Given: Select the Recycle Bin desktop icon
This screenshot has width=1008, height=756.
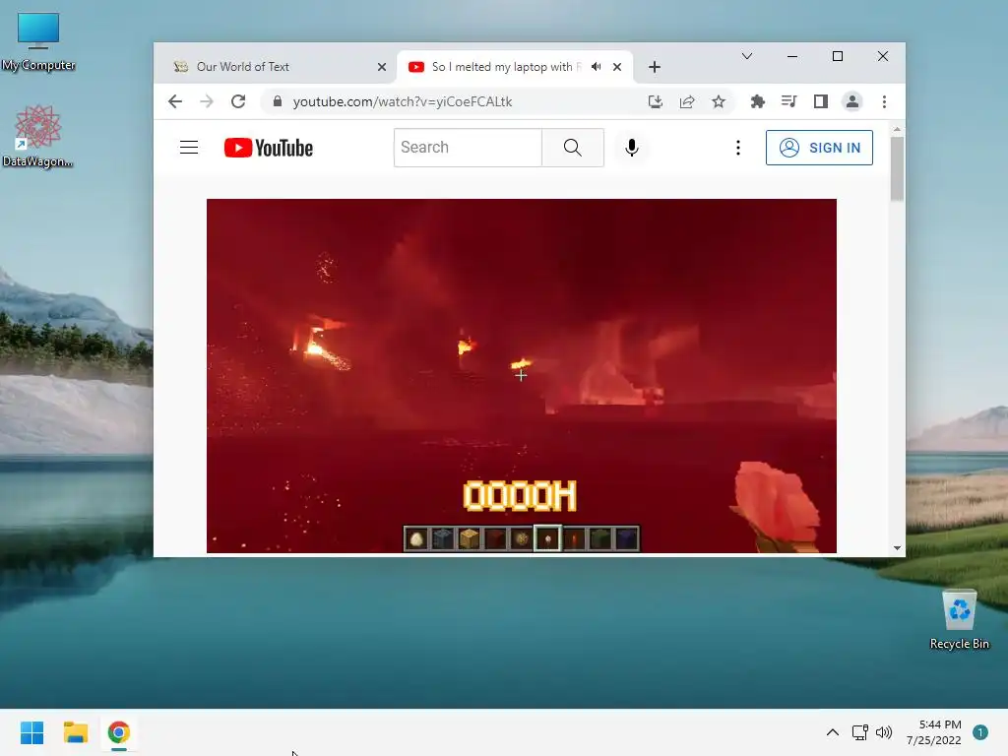Looking at the screenshot, I should tap(959, 620).
